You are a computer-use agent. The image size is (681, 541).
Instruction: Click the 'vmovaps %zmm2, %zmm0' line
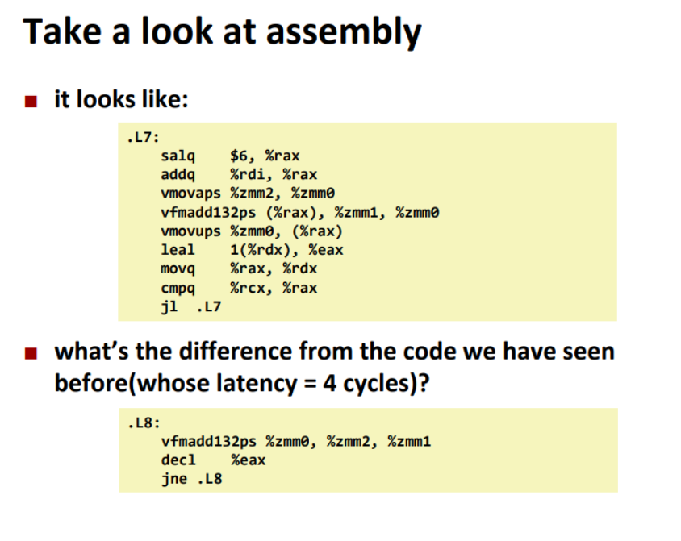pos(248,193)
